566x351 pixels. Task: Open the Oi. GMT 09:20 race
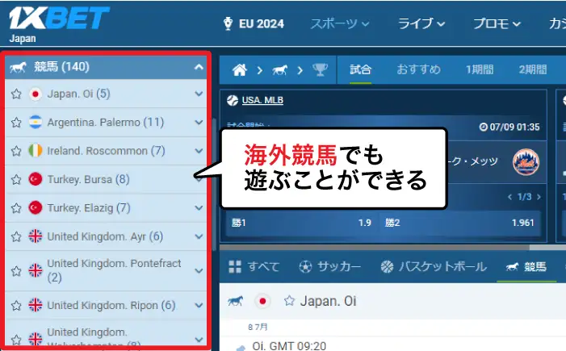289,346
